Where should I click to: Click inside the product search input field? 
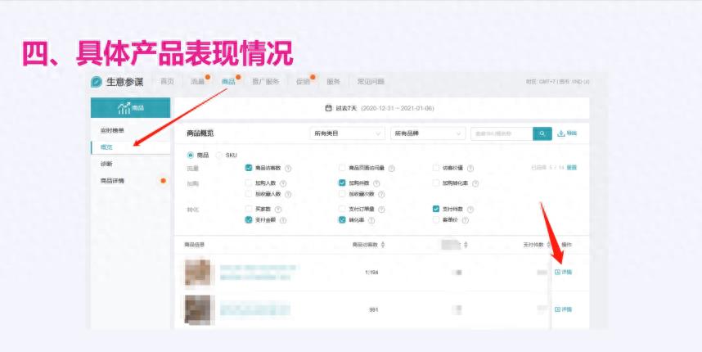[x=502, y=133]
